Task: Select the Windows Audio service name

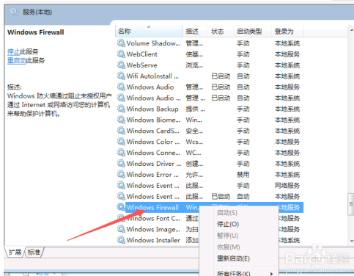Action: pos(150,87)
